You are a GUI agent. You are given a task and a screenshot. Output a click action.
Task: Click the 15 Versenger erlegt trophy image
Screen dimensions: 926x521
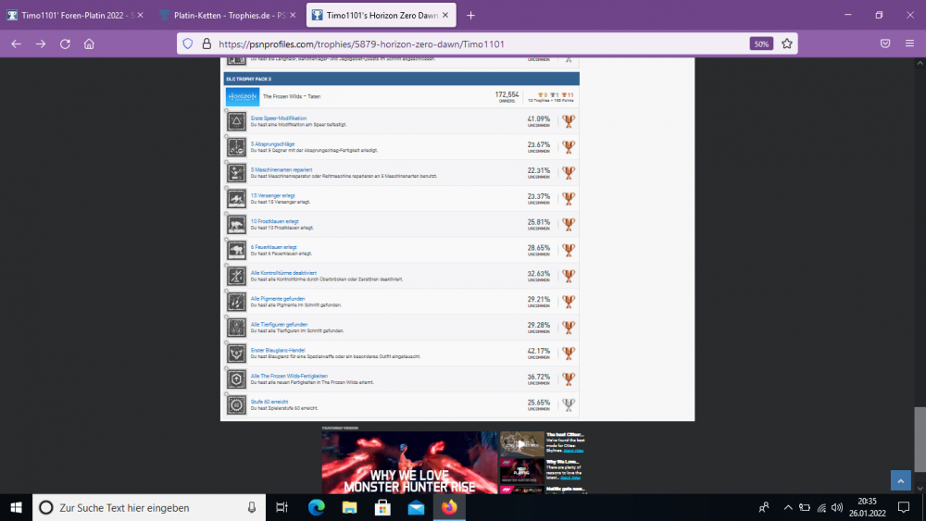pos(237,199)
